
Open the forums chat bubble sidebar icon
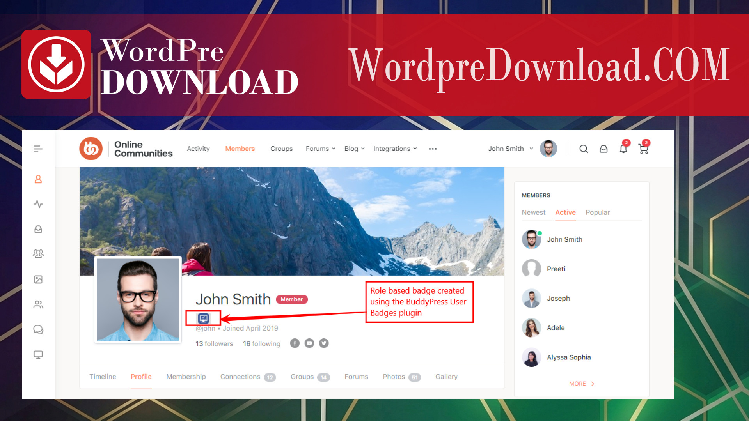[x=38, y=329]
